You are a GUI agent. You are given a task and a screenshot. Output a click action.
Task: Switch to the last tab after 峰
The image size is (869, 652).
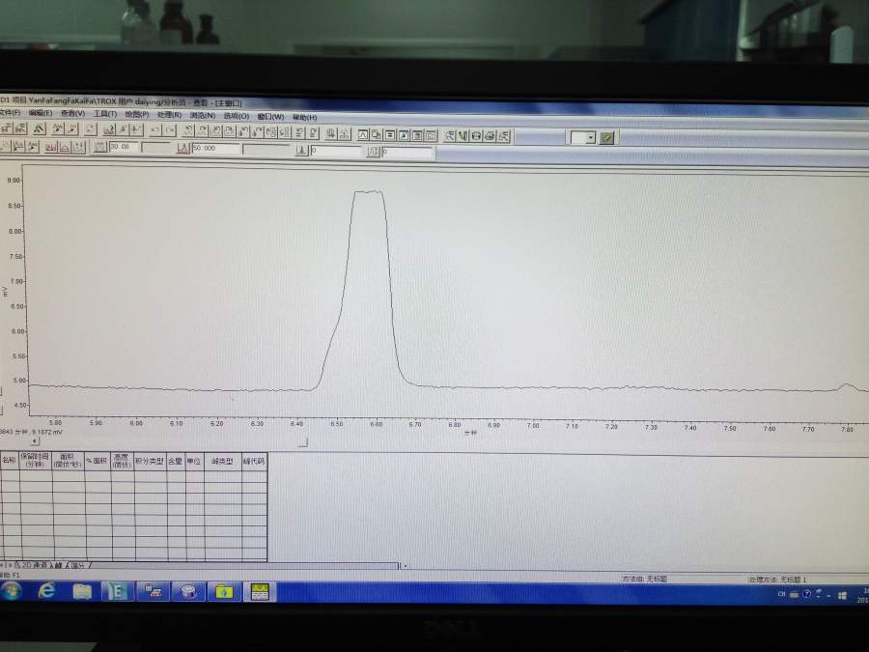point(78,565)
